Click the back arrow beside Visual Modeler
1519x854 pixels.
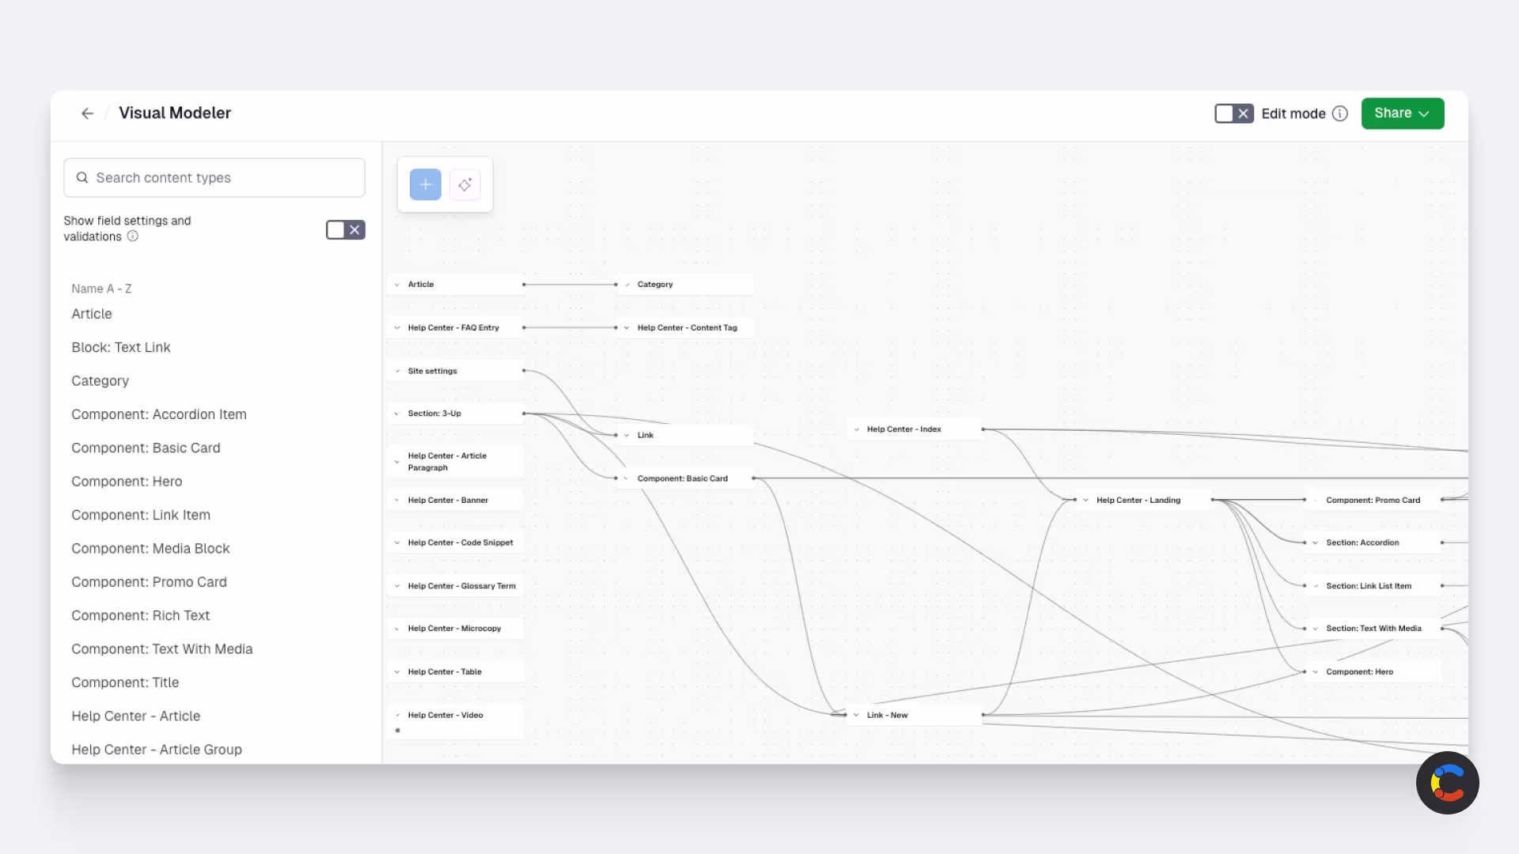coord(87,114)
